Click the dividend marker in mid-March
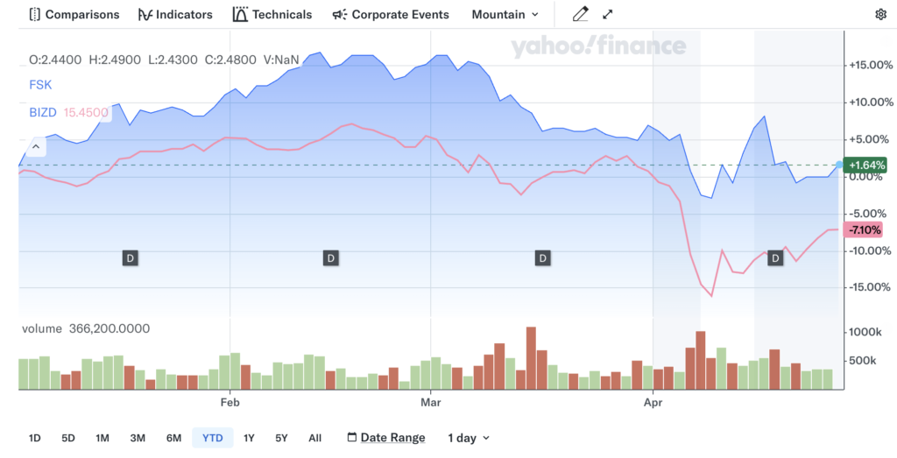 pos(542,258)
